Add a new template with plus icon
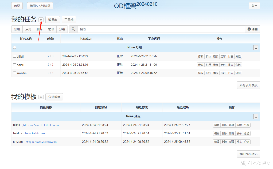This screenshot has width=273, height=169. click(x=41, y=97)
